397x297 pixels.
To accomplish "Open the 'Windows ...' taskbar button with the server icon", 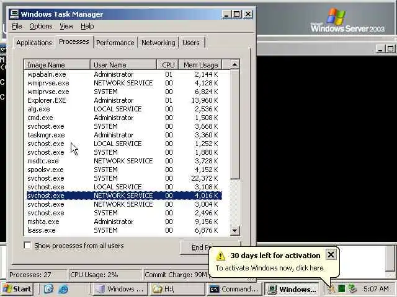I will pos(118,289).
